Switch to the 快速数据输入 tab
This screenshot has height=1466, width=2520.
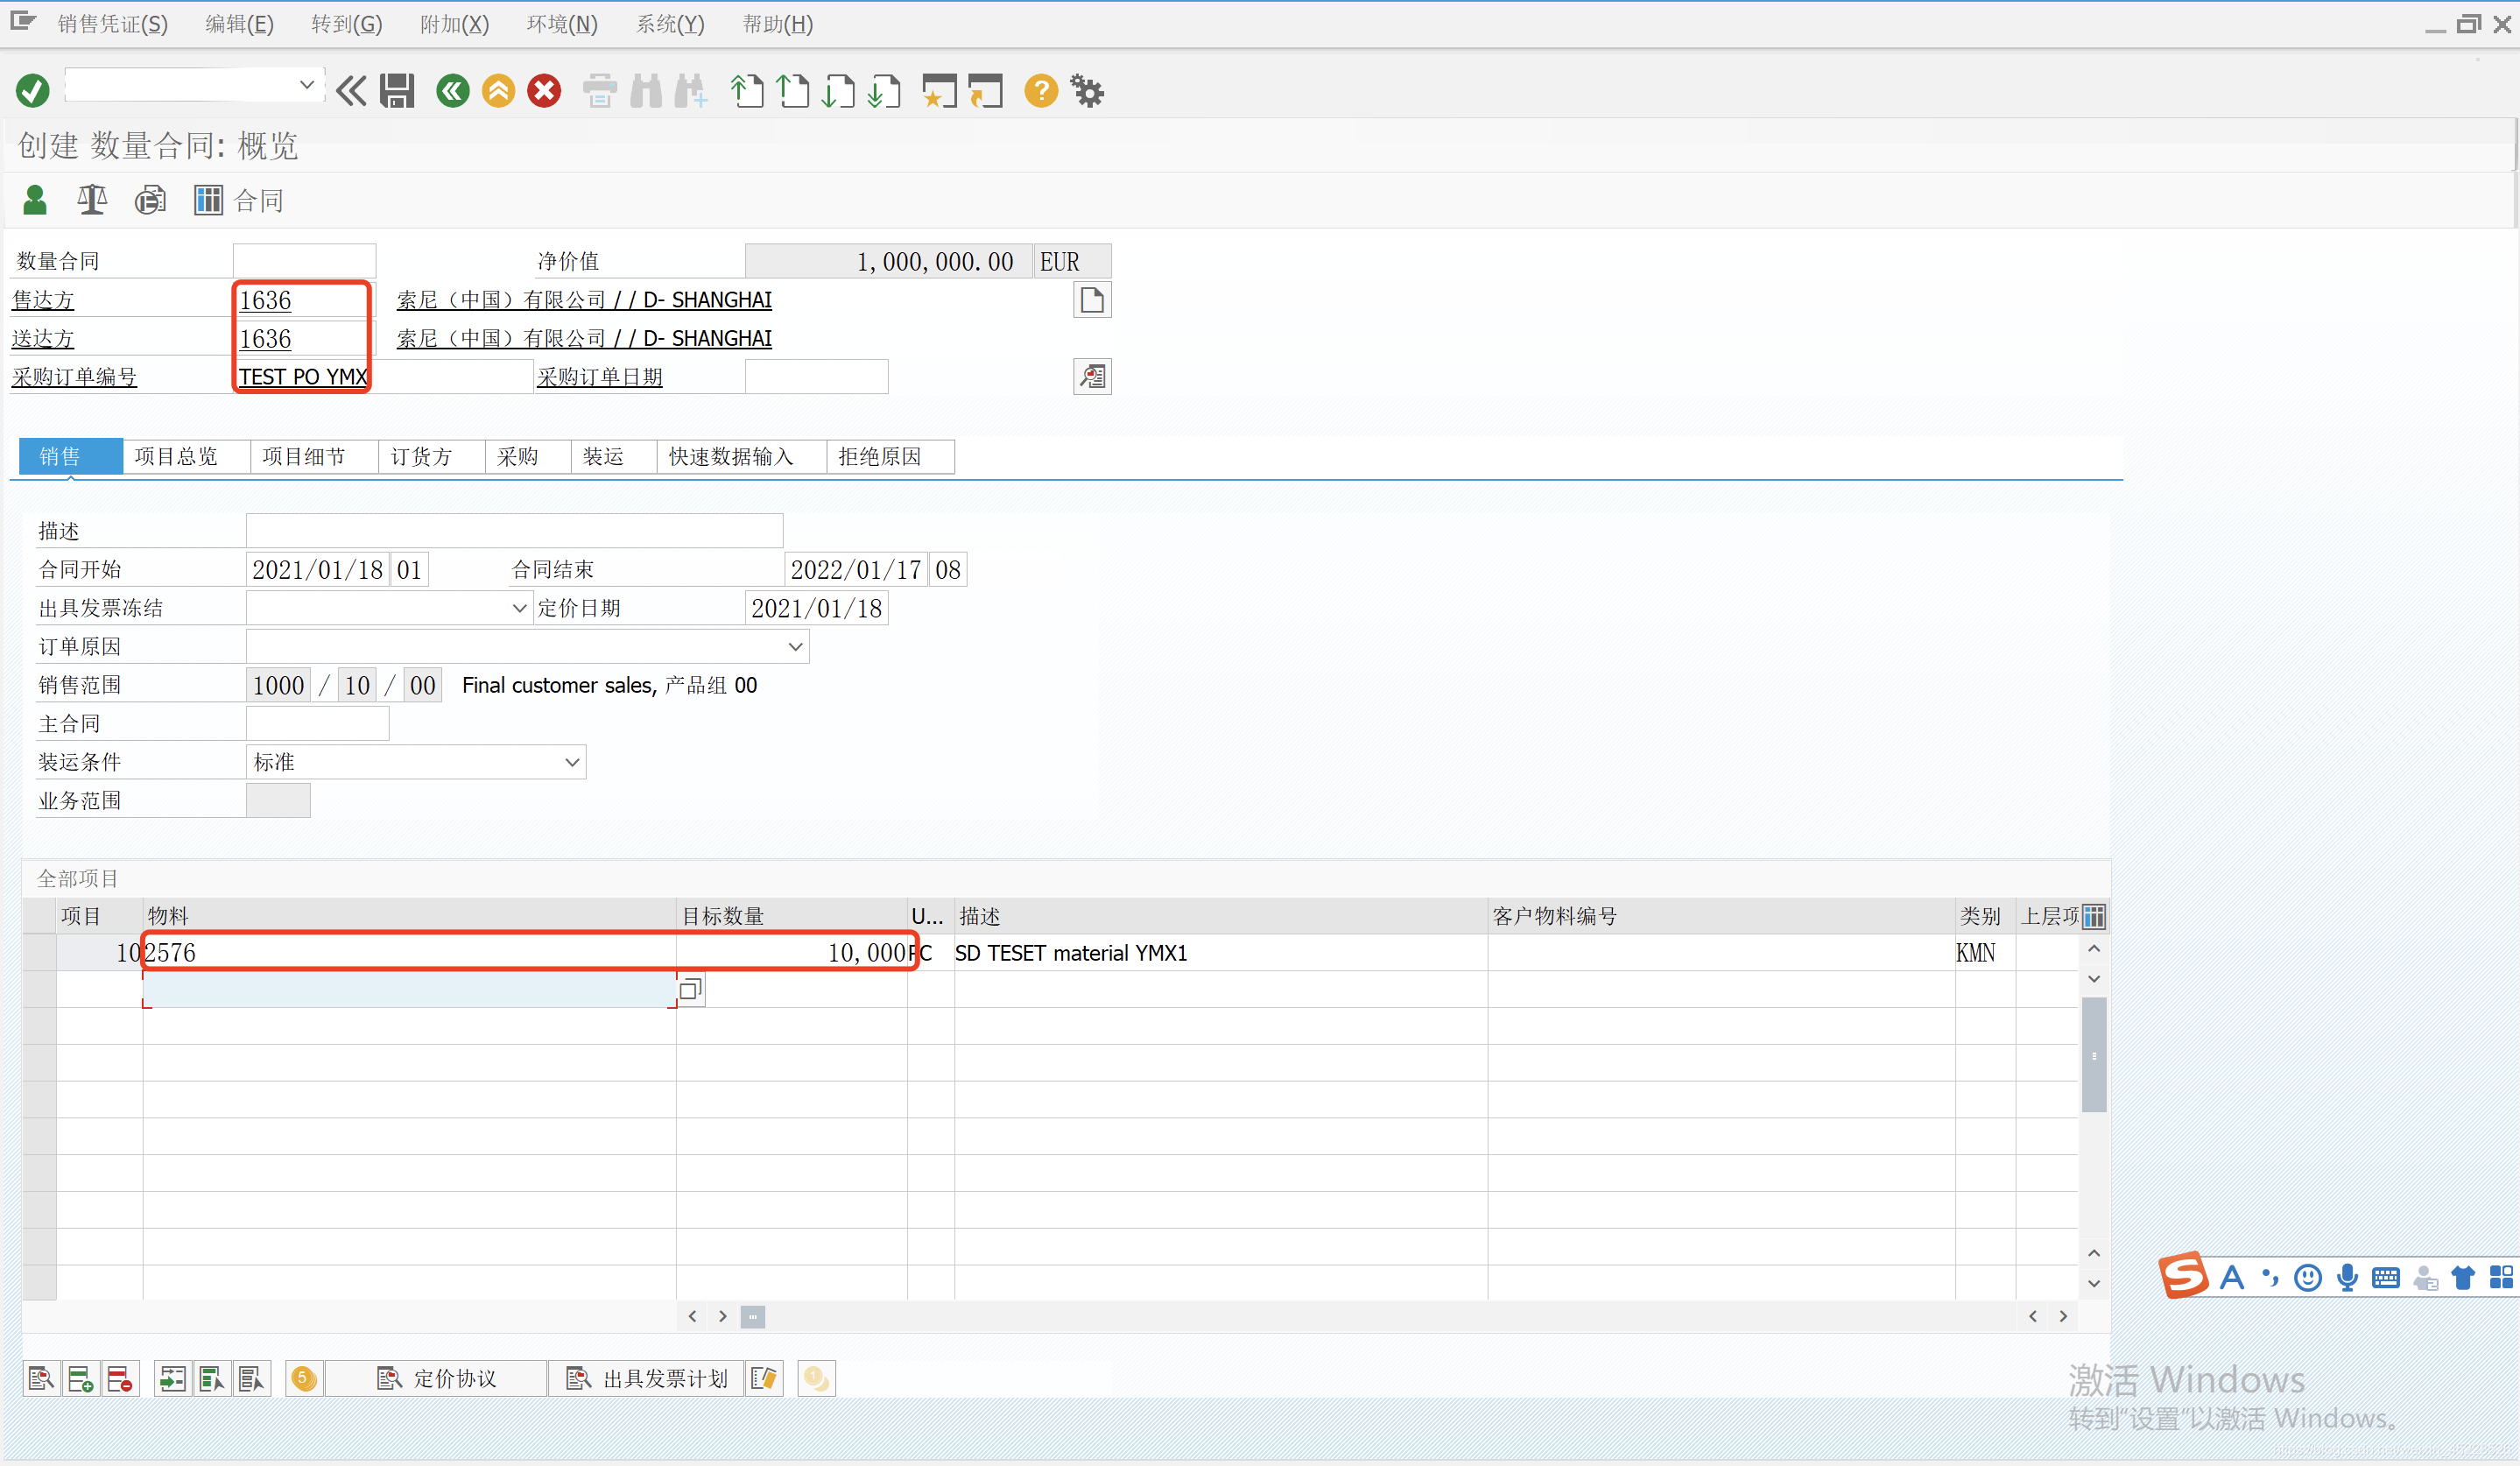click(x=741, y=457)
